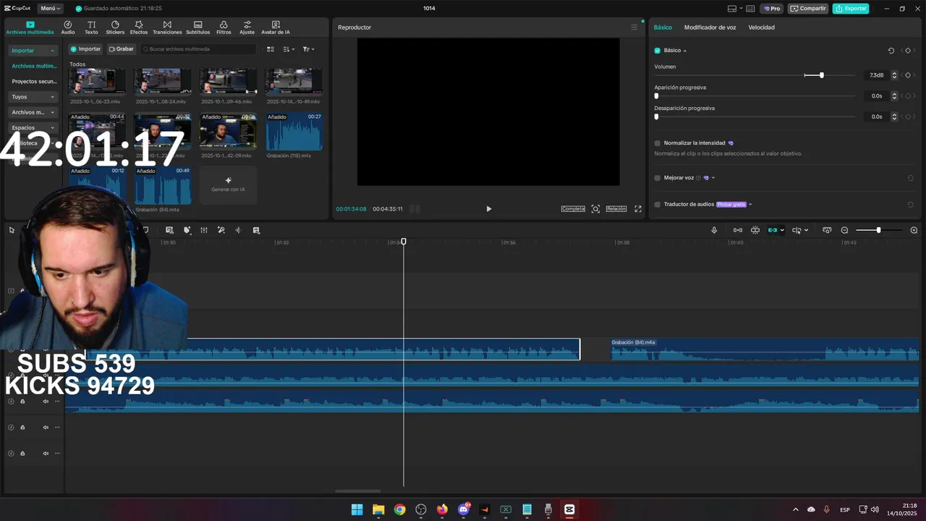Click the Relación aspect ratio button
Image resolution: width=926 pixels, height=521 pixels.
[x=616, y=209]
